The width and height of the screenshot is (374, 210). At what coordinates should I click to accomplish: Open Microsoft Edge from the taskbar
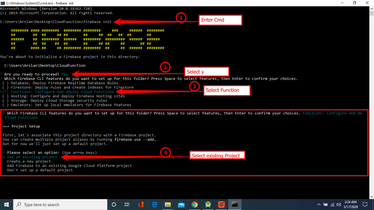[x=154, y=205]
